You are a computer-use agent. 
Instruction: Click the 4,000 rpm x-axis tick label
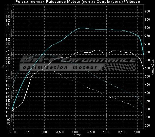75,132
